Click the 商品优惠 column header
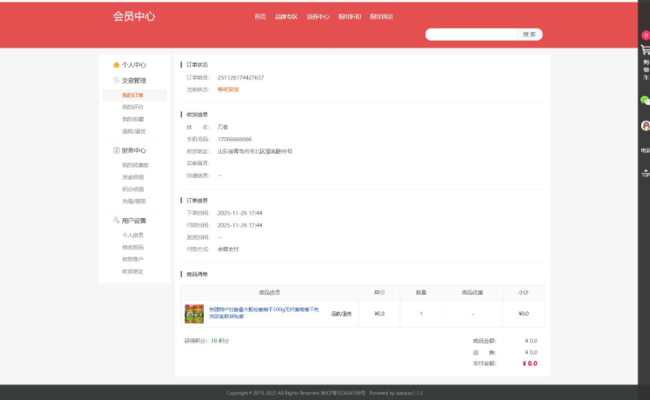The image size is (650, 400). tap(472, 293)
